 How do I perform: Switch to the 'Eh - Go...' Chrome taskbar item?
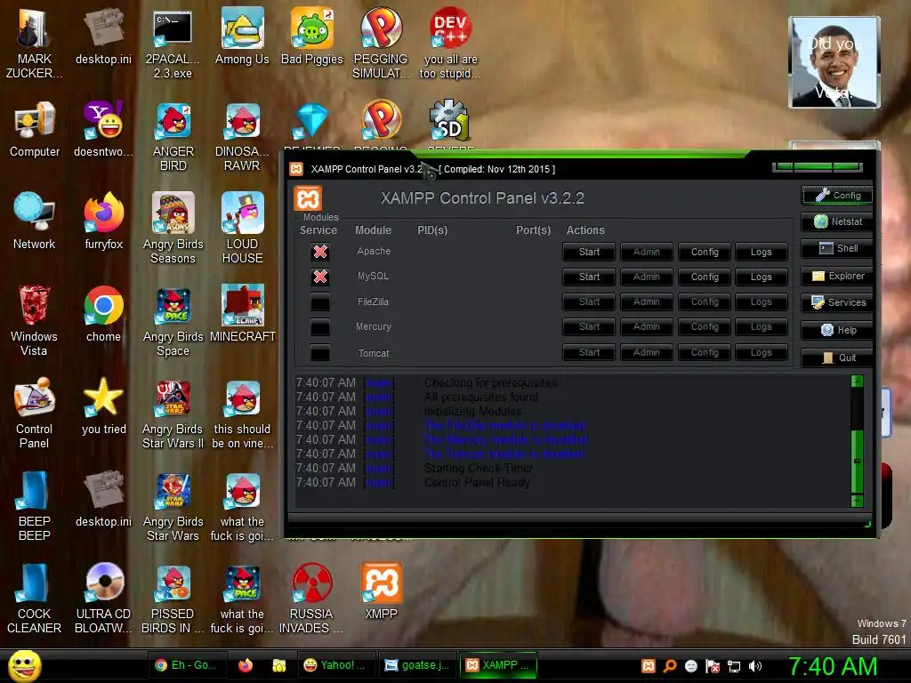(x=188, y=665)
